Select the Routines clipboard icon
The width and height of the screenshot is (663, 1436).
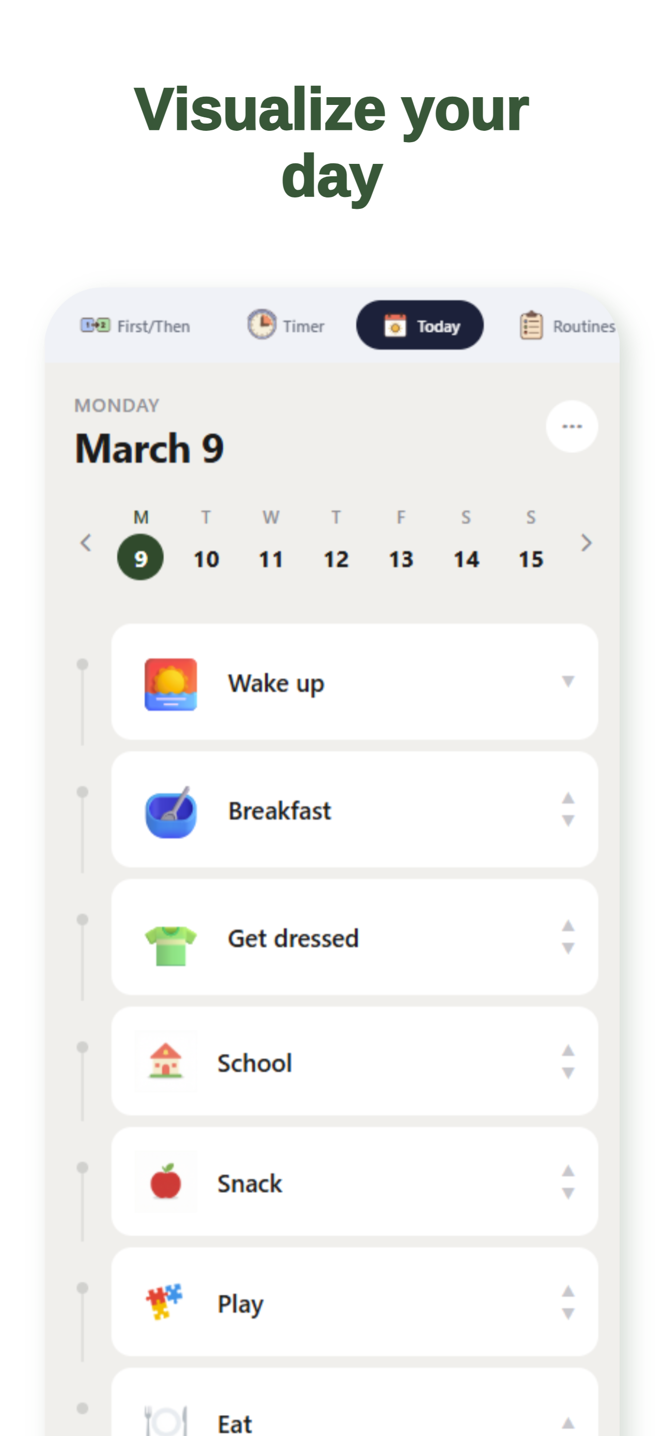530,326
